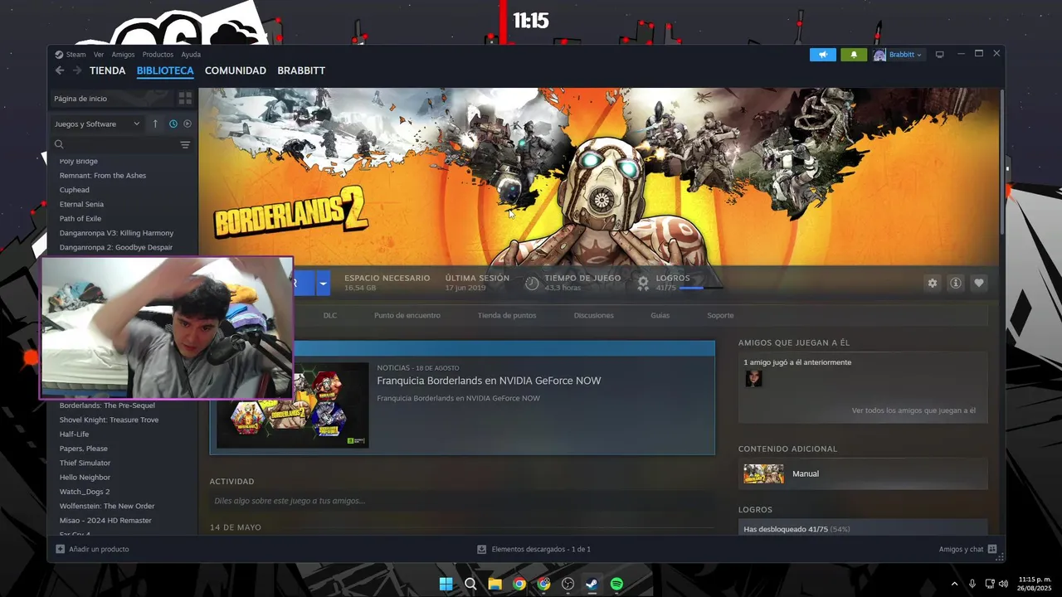Open Windows Start button
Image resolution: width=1062 pixels, height=597 pixels.
(446, 583)
